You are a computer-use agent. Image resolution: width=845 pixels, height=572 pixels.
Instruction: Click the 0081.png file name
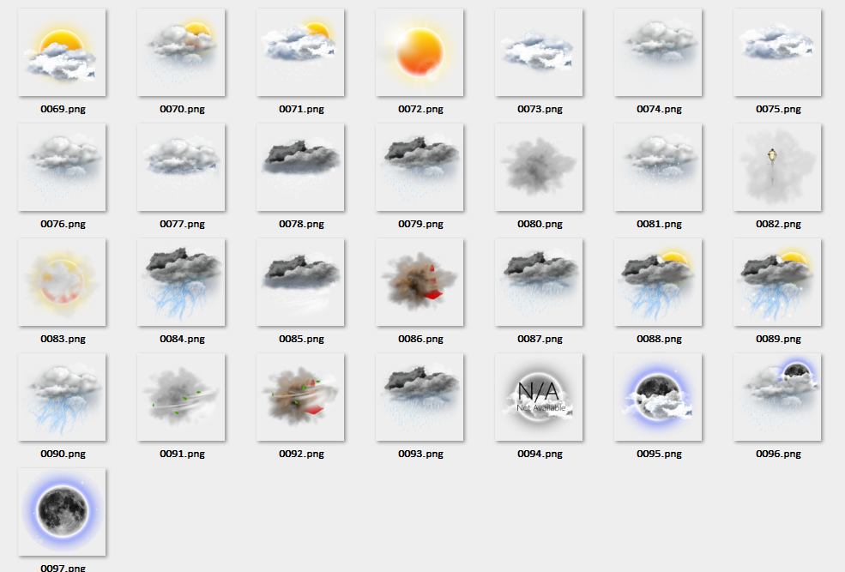(x=659, y=224)
